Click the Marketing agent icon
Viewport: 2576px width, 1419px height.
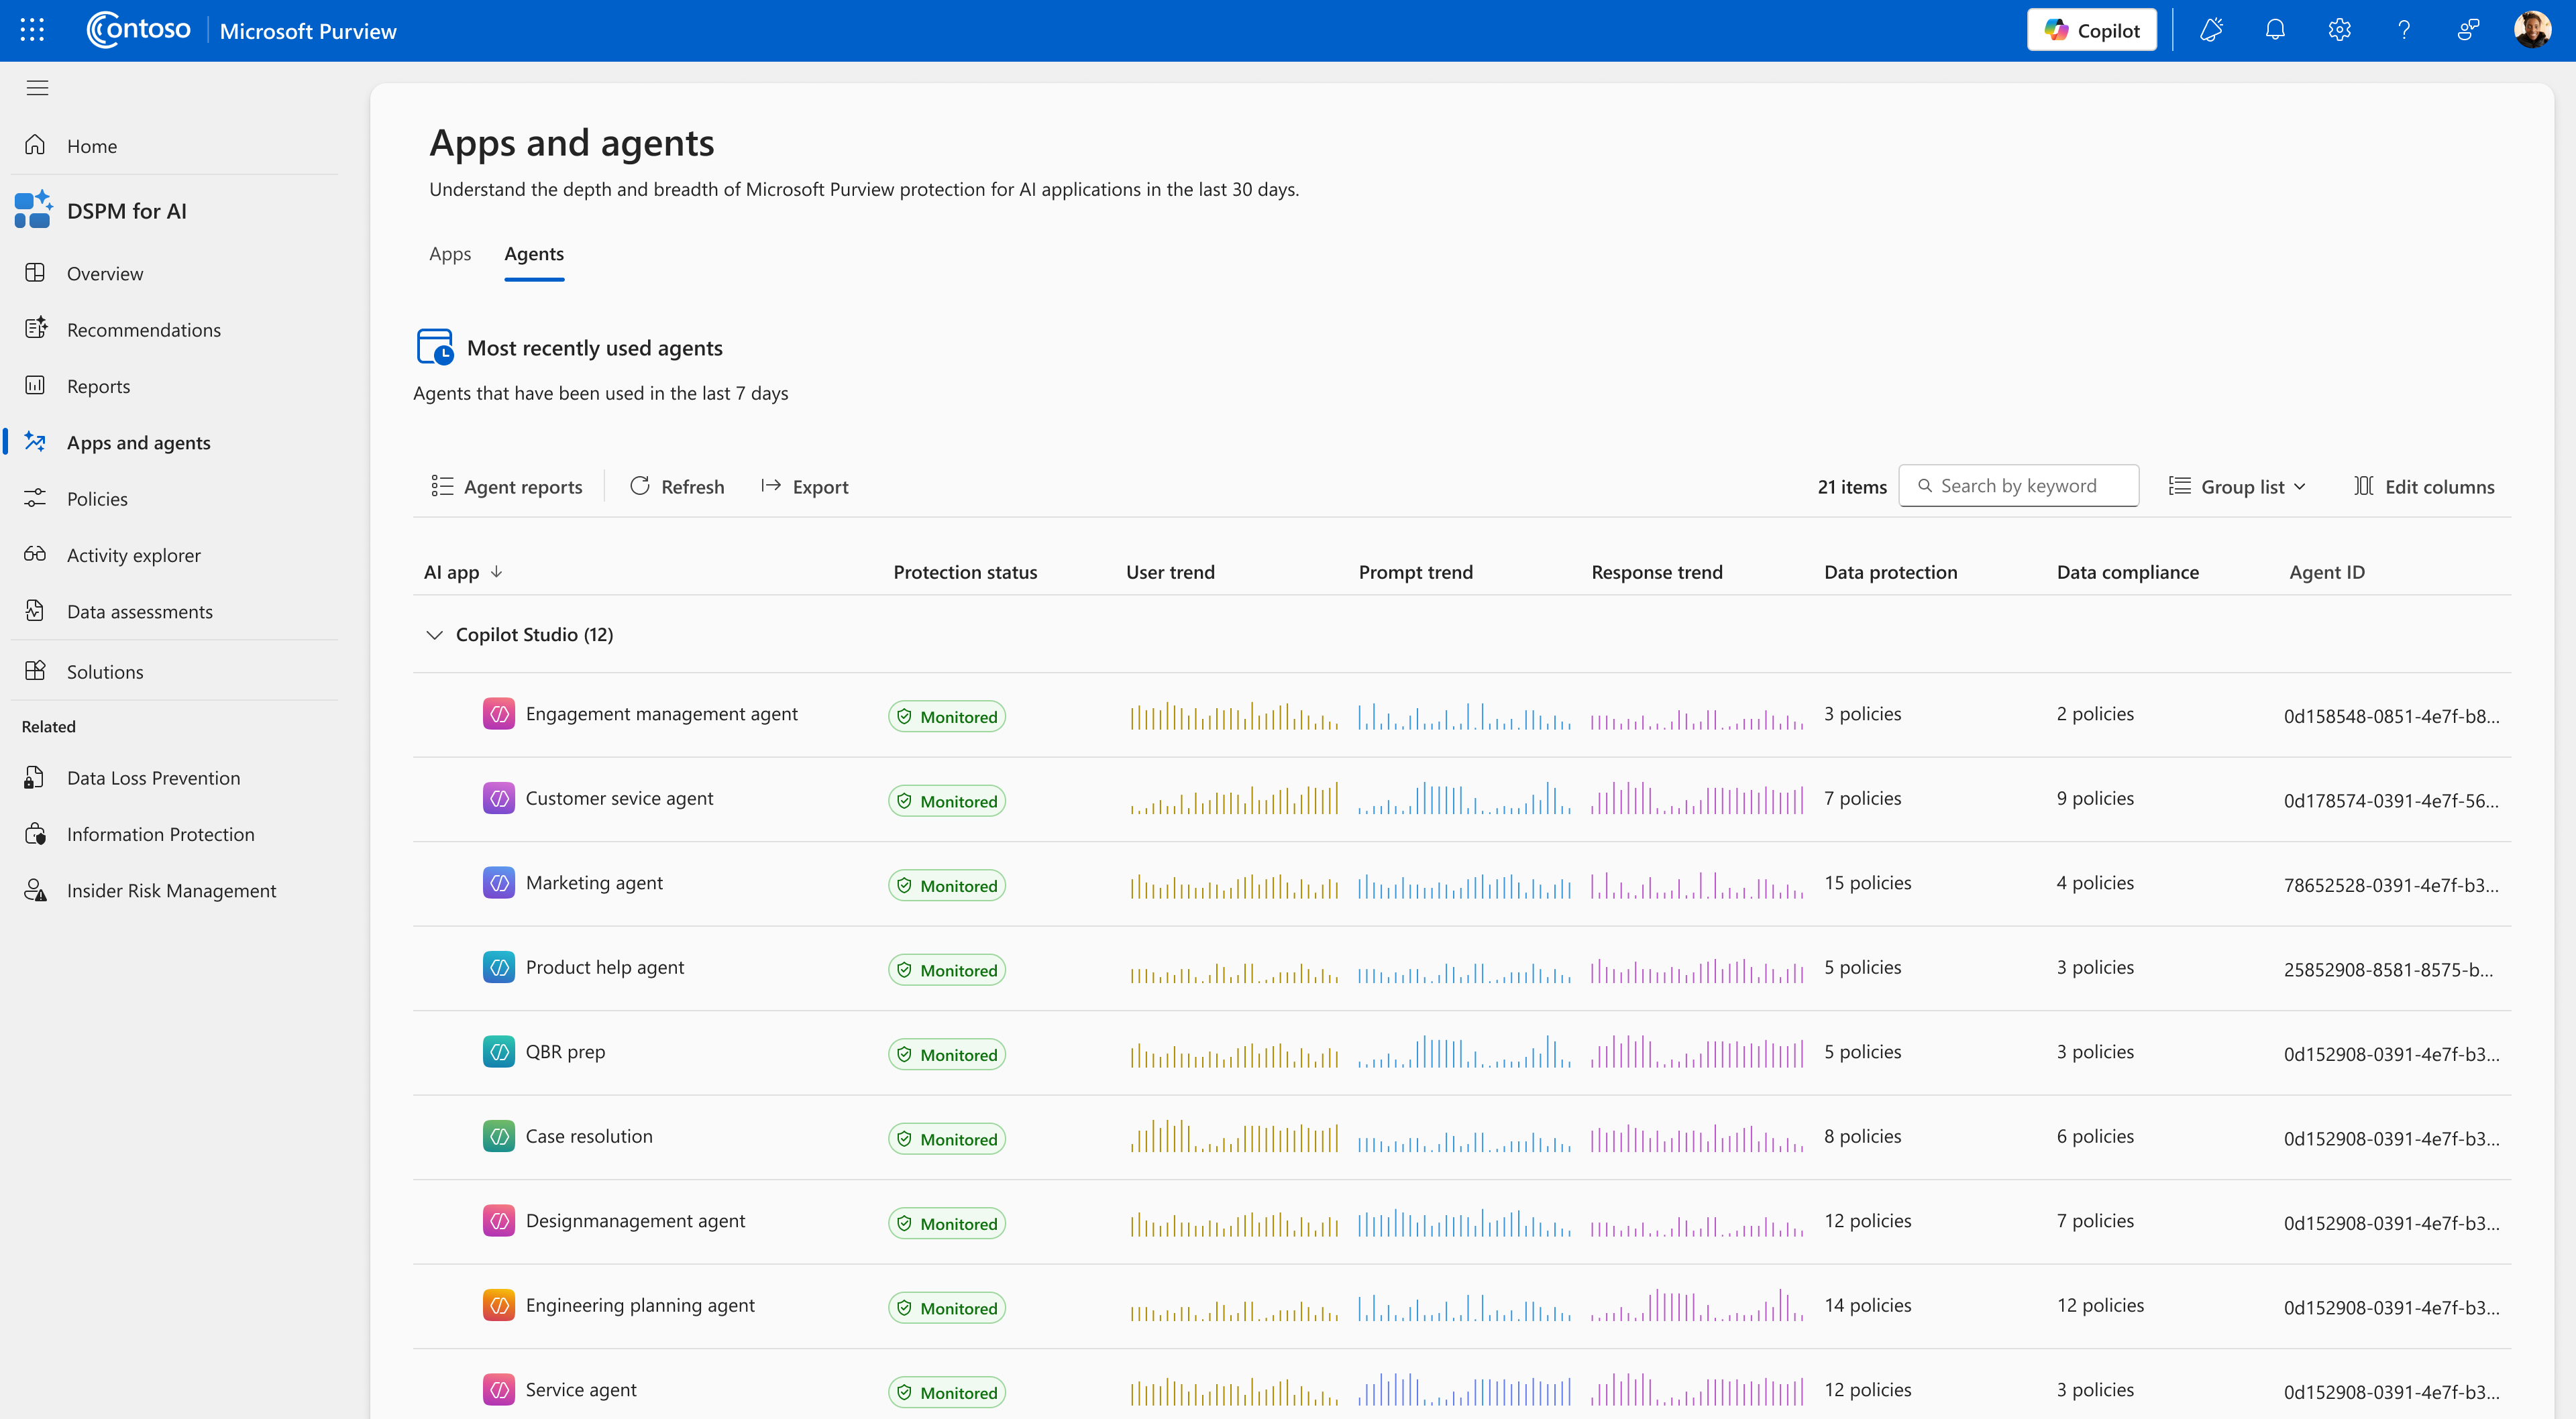coord(499,883)
